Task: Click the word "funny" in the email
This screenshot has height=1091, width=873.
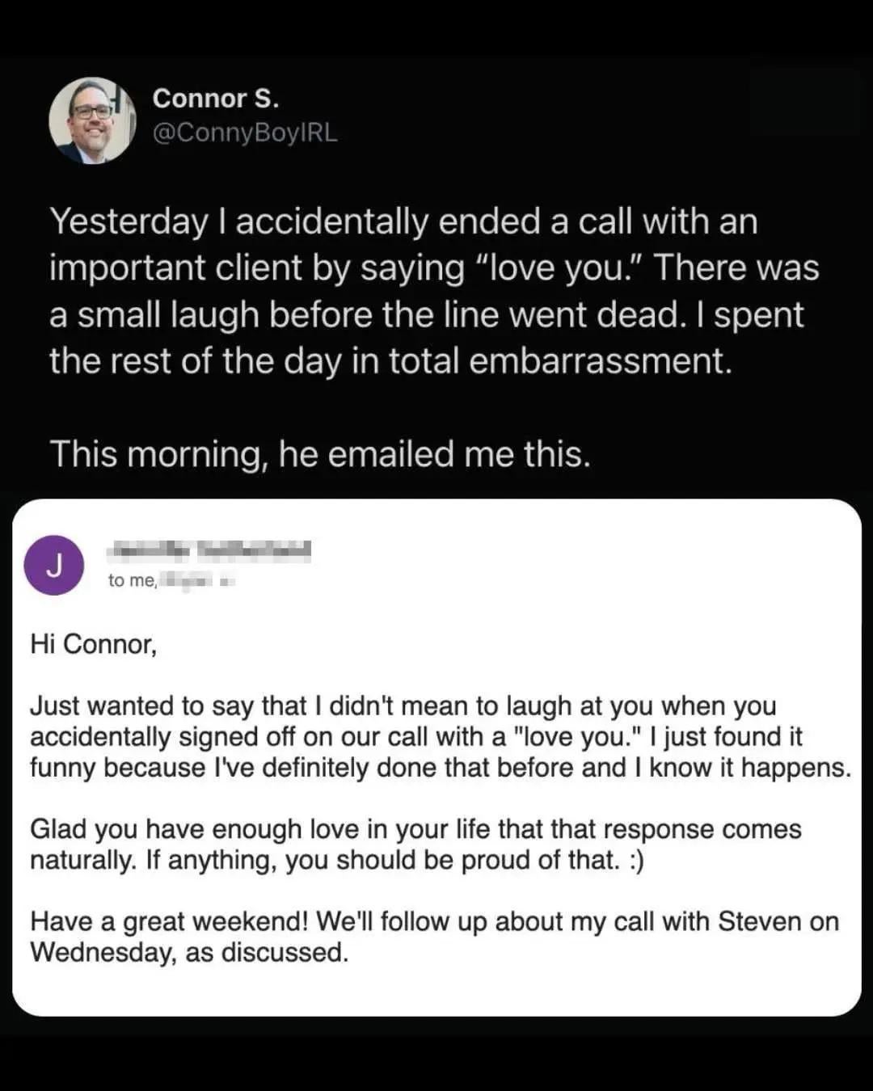Action: [63, 768]
